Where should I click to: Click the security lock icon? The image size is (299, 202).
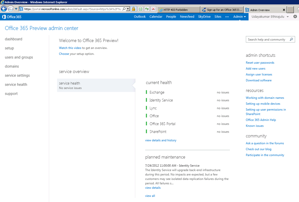point(134,9)
